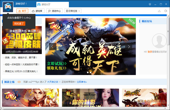Click the refresh icon in toolbar
The image size is (170, 110).
click(x=166, y=11)
